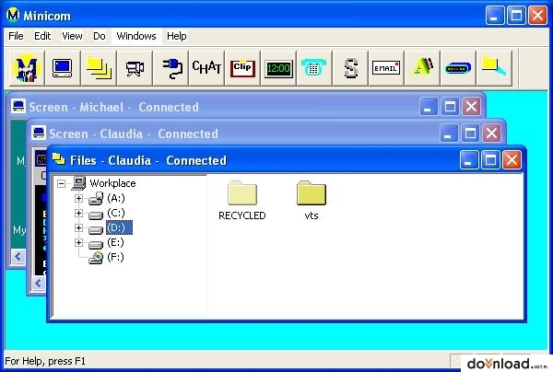Click the video camera toolbar icon
The height and width of the screenshot is (372, 553).
[x=135, y=68]
